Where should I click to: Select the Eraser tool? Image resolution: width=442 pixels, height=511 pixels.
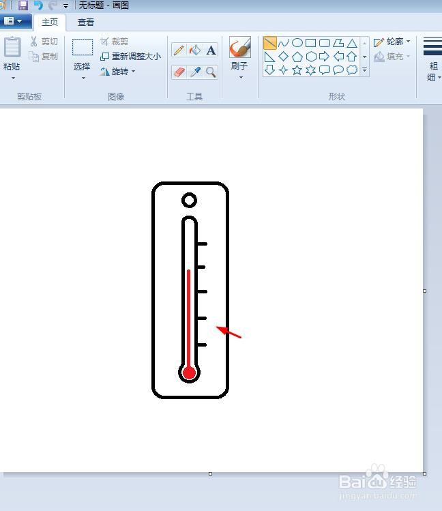click(179, 72)
